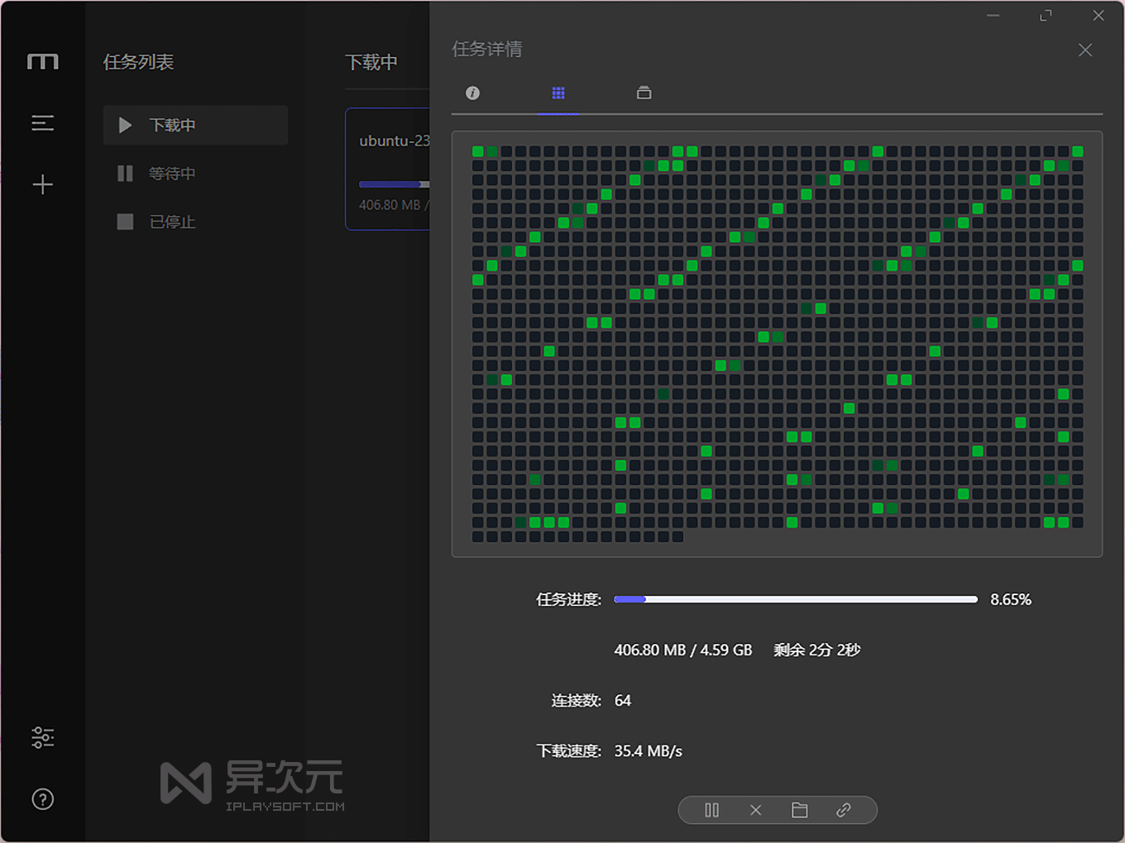1125x843 pixels.
Task: Open Motrix preferences via the sliders icon
Action: (42, 737)
